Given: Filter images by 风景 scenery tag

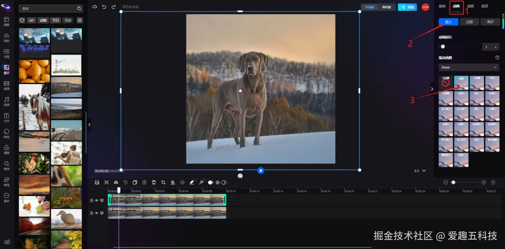Looking at the screenshot, I should coord(68,20).
